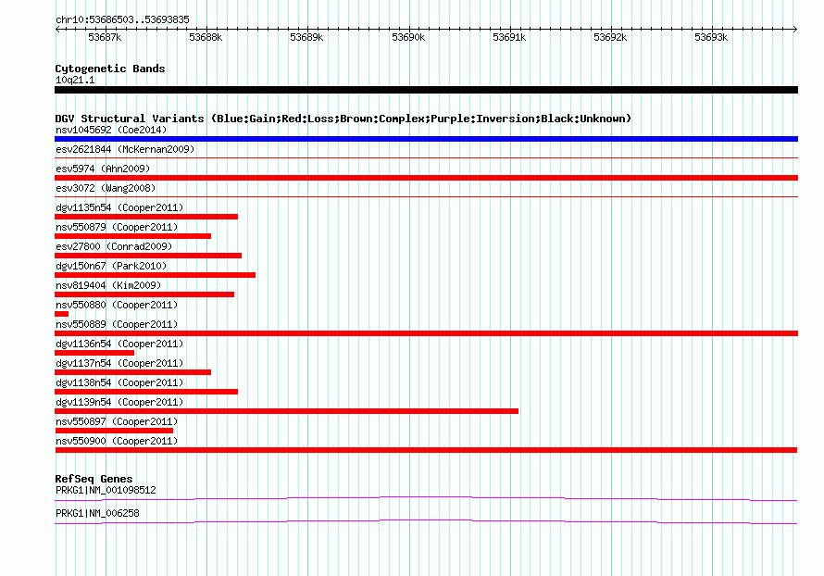The width and height of the screenshot is (824, 576).
Task: Open the PRKG1|NM_001098512 gene label
Action: point(106,490)
